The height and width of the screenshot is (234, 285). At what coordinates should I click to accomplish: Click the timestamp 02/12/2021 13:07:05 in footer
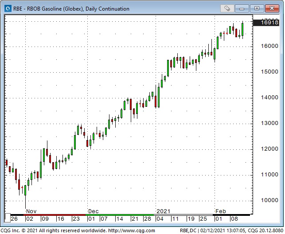[223, 231]
